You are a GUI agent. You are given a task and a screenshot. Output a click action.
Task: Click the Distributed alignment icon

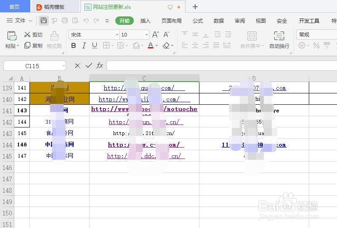click(x=227, y=45)
